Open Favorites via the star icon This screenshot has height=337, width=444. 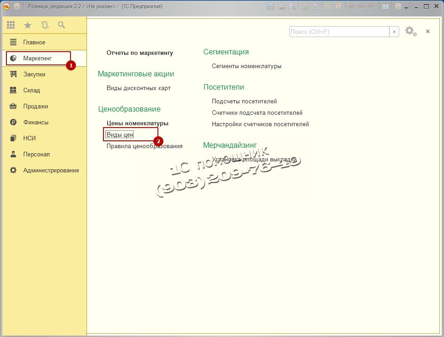27,25
